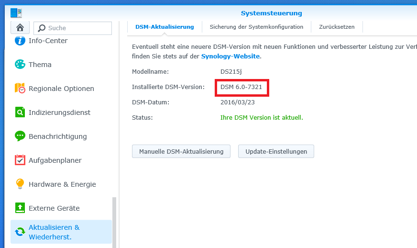This screenshot has width=417, height=248.
Task: Click the 2016/03/23 DSM date value
Action: tap(238, 102)
